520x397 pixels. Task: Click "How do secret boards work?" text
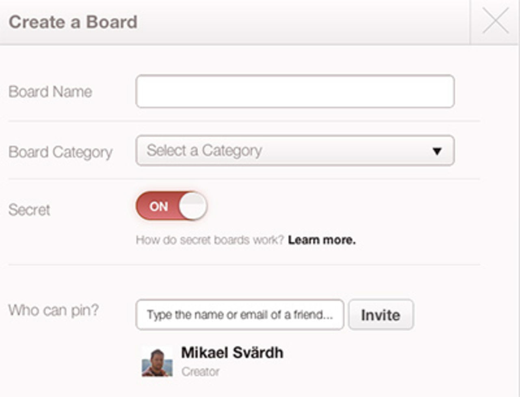click(x=210, y=240)
